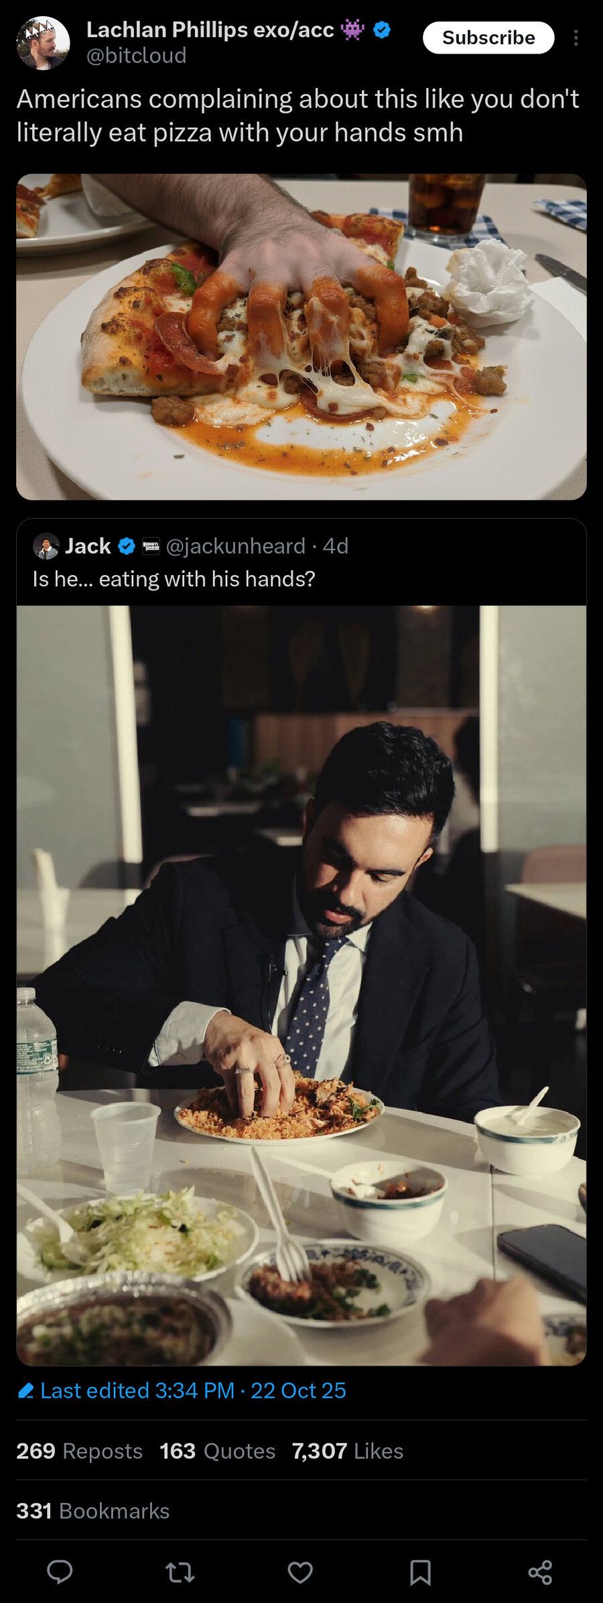603x1603 pixels.
Task: Open Lachlan Phillips' profile avatar
Action: (43, 42)
